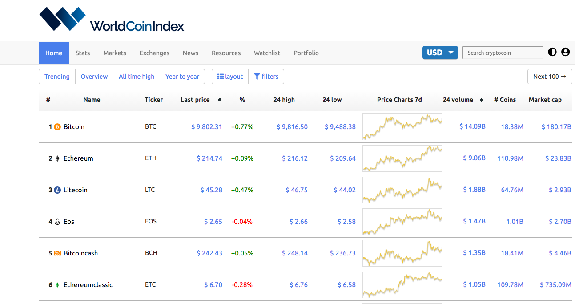Click the cryptocoin search field
This screenshot has width=575, height=304.
click(503, 52)
